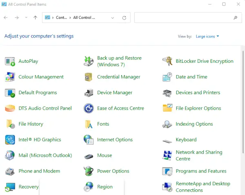Viewport: 245px width, 195px height.
Task: Open the File History icon
Action: click(11, 124)
